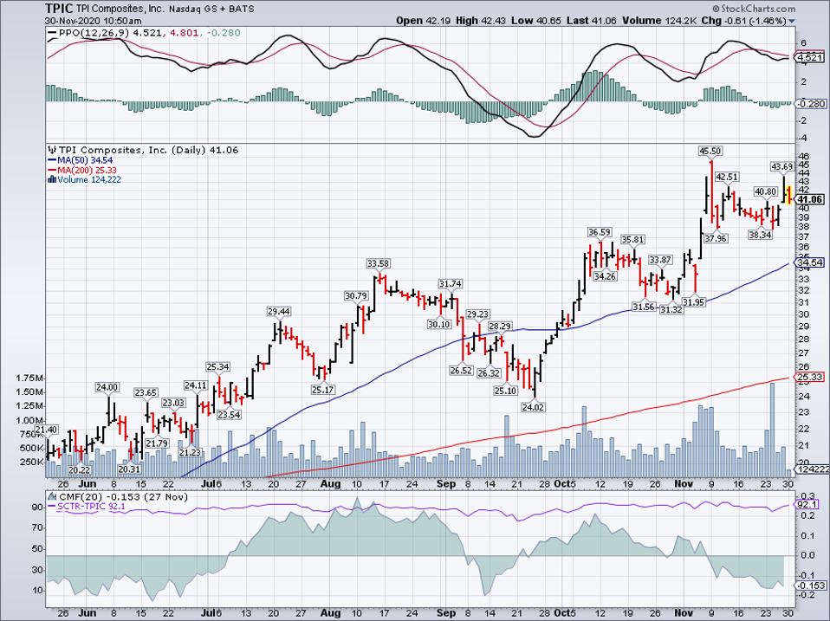Click the Volume 124,222 legend entry
The width and height of the screenshot is (830, 621).
click(89, 180)
